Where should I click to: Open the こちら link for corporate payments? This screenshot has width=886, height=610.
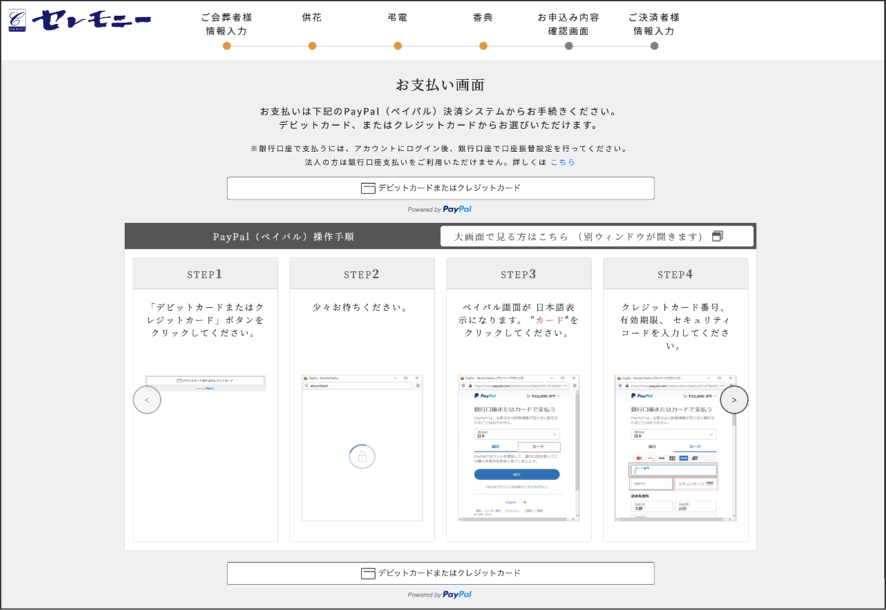point(562,162)
